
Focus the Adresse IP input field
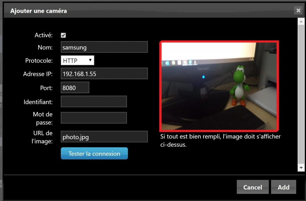pyautogui.click(x=104, y=74)
